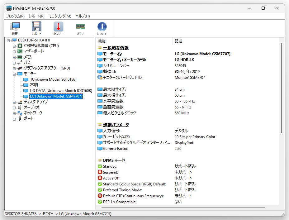
Task: Select the SGT0156 monitor entry
Action: [x=54, y=79]
